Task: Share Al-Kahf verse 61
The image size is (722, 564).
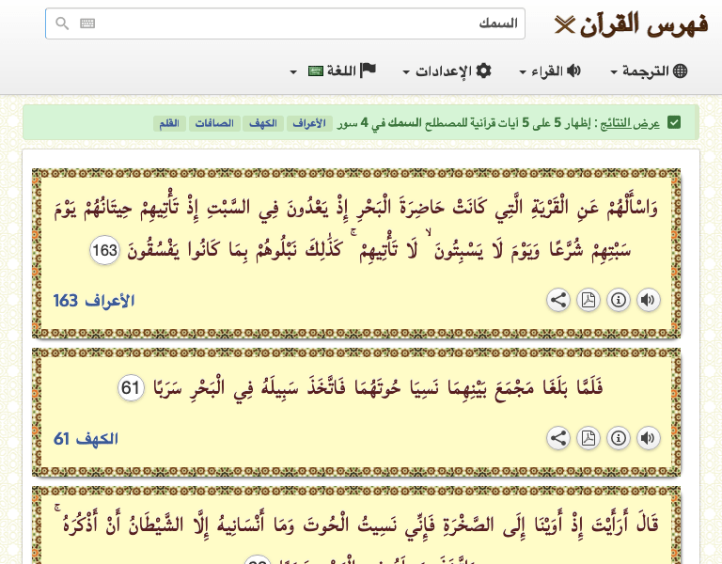Action: [x=557, y=438]
